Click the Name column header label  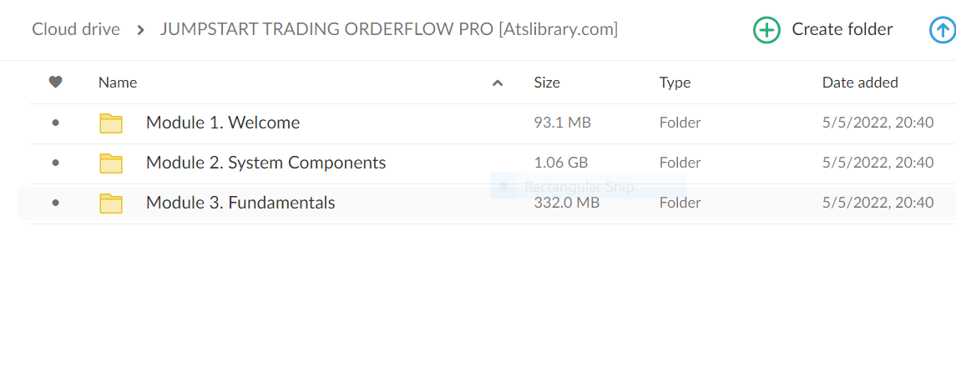point(118,83)
